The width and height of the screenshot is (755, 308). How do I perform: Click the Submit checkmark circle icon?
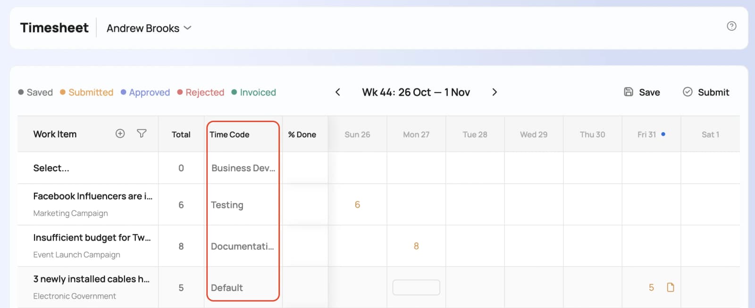click(688, 92)
